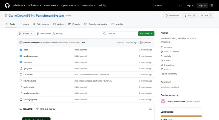This screenshot has width=219, height=120.
Task: Select the README tab in file viewer
Action: pos(26,109)
